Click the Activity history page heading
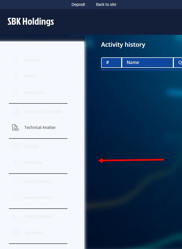Screen dimensions: 182x249 point(123,45)
